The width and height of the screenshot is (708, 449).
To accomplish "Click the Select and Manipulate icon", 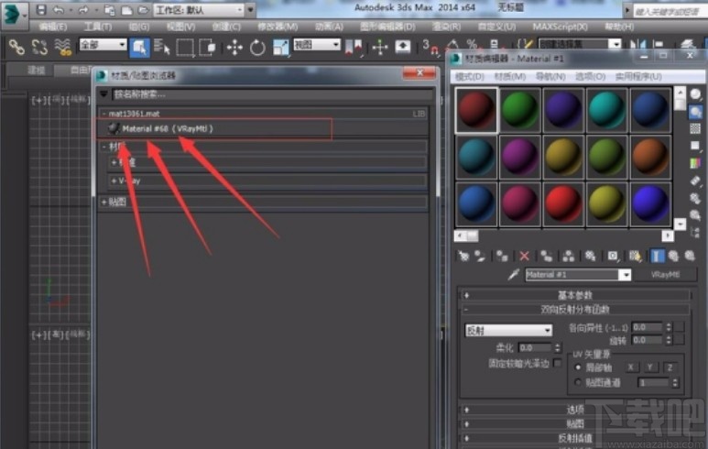I will (x=380, y=47).
